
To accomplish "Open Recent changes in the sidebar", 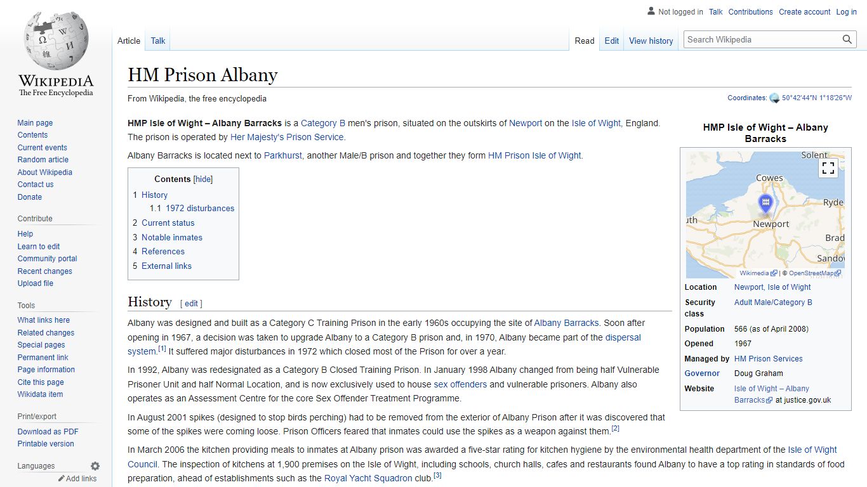I will tap(44, 271).
